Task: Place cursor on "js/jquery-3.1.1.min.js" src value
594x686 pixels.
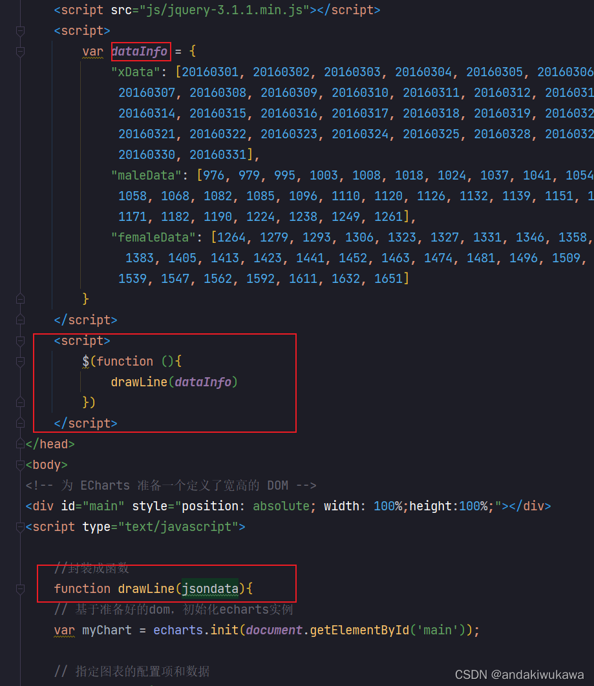Action: click(x=224, y=10)
